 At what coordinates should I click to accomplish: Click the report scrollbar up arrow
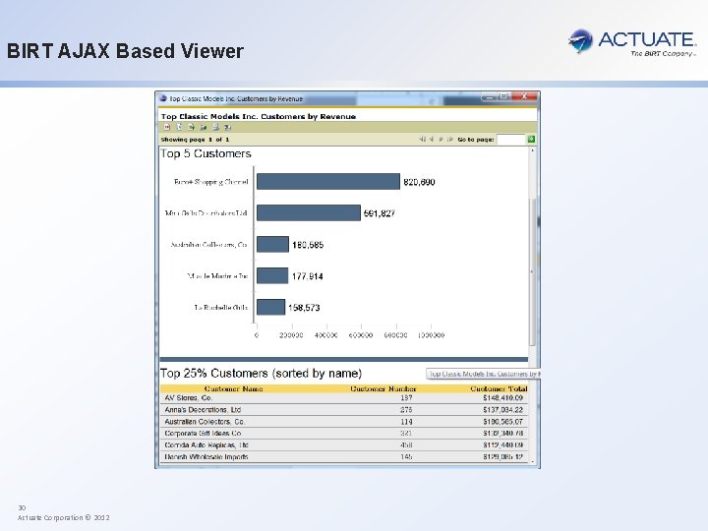(532, 150)
